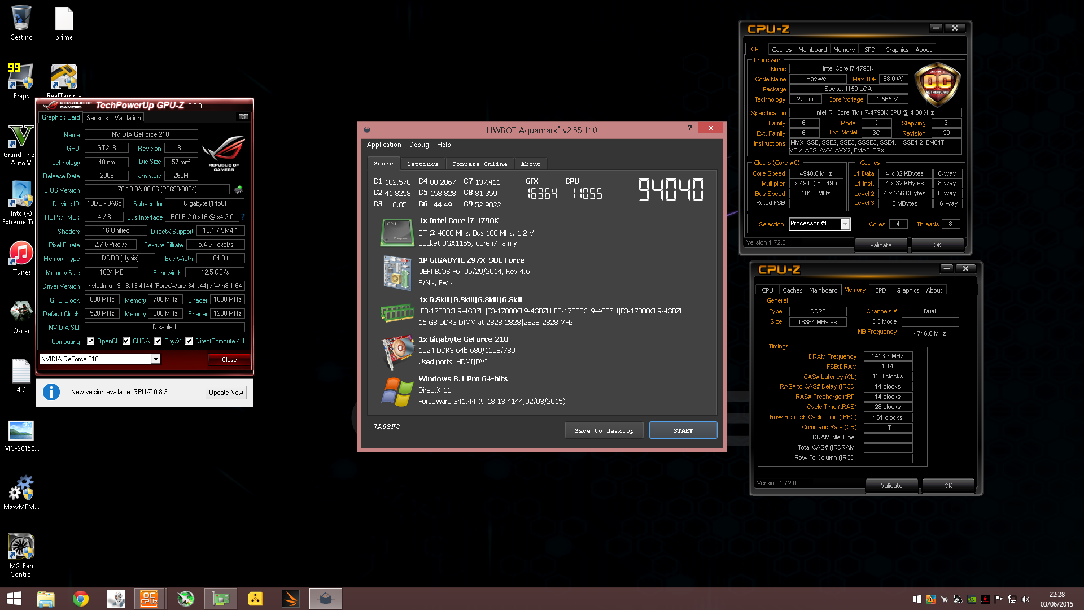The width and height of the screenshot is (1084, 610).
Task: Click the GPU-Z screenshot camera icon
Action: (243, 117)
